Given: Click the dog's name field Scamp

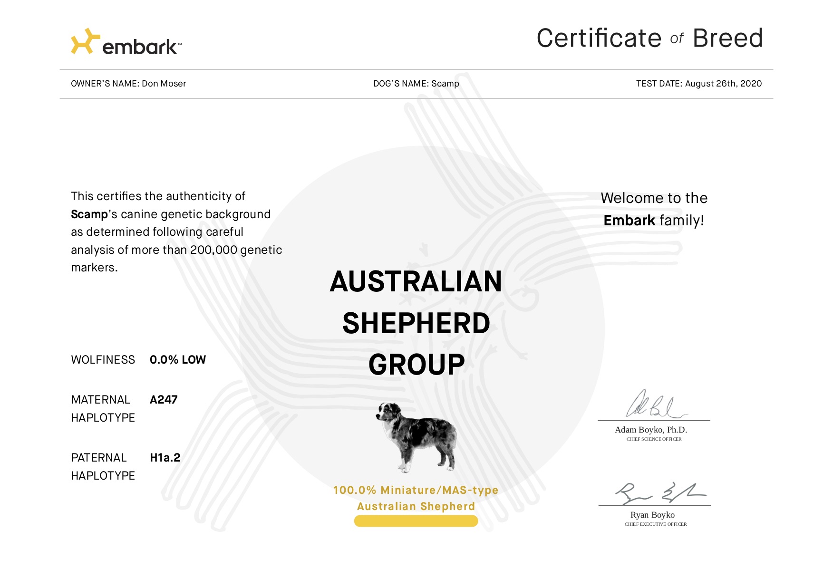Looking at the screenshot, I should pyautogui.click(x=445, y=84).
